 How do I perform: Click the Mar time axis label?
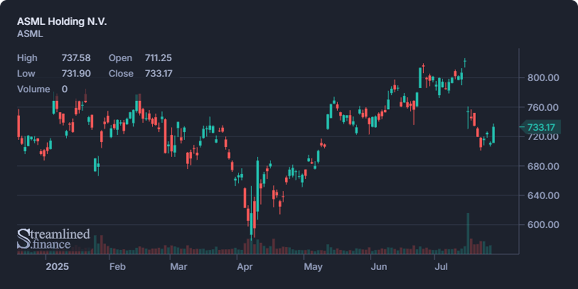tap(179, 267)
